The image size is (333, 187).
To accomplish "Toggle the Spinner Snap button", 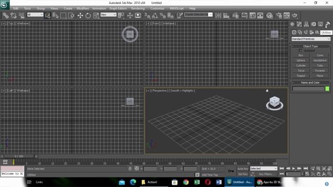I will (171, 16).
